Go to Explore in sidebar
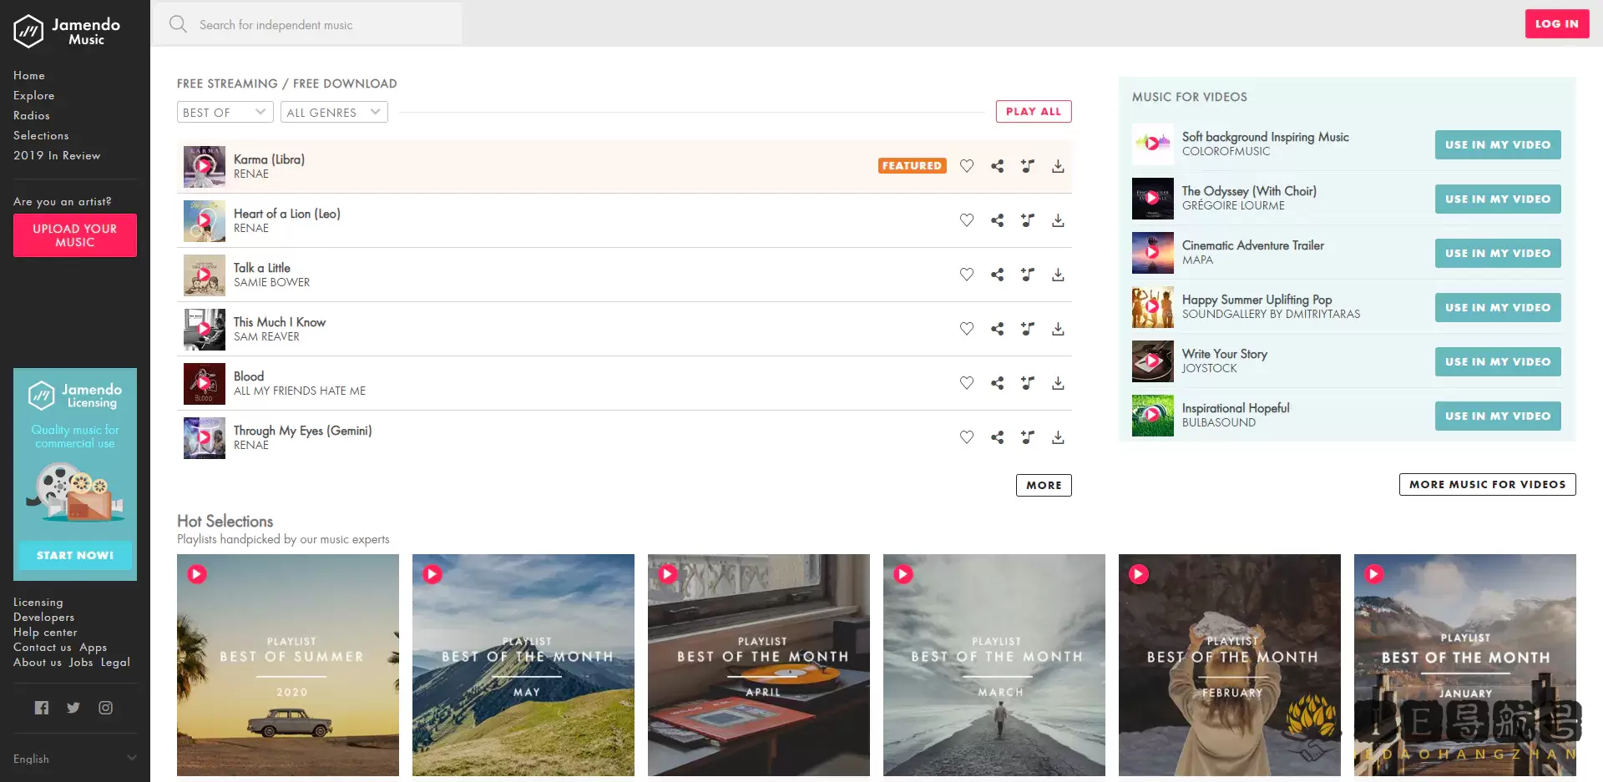This screenshot has width=1603, height=782. coord(34,96)
